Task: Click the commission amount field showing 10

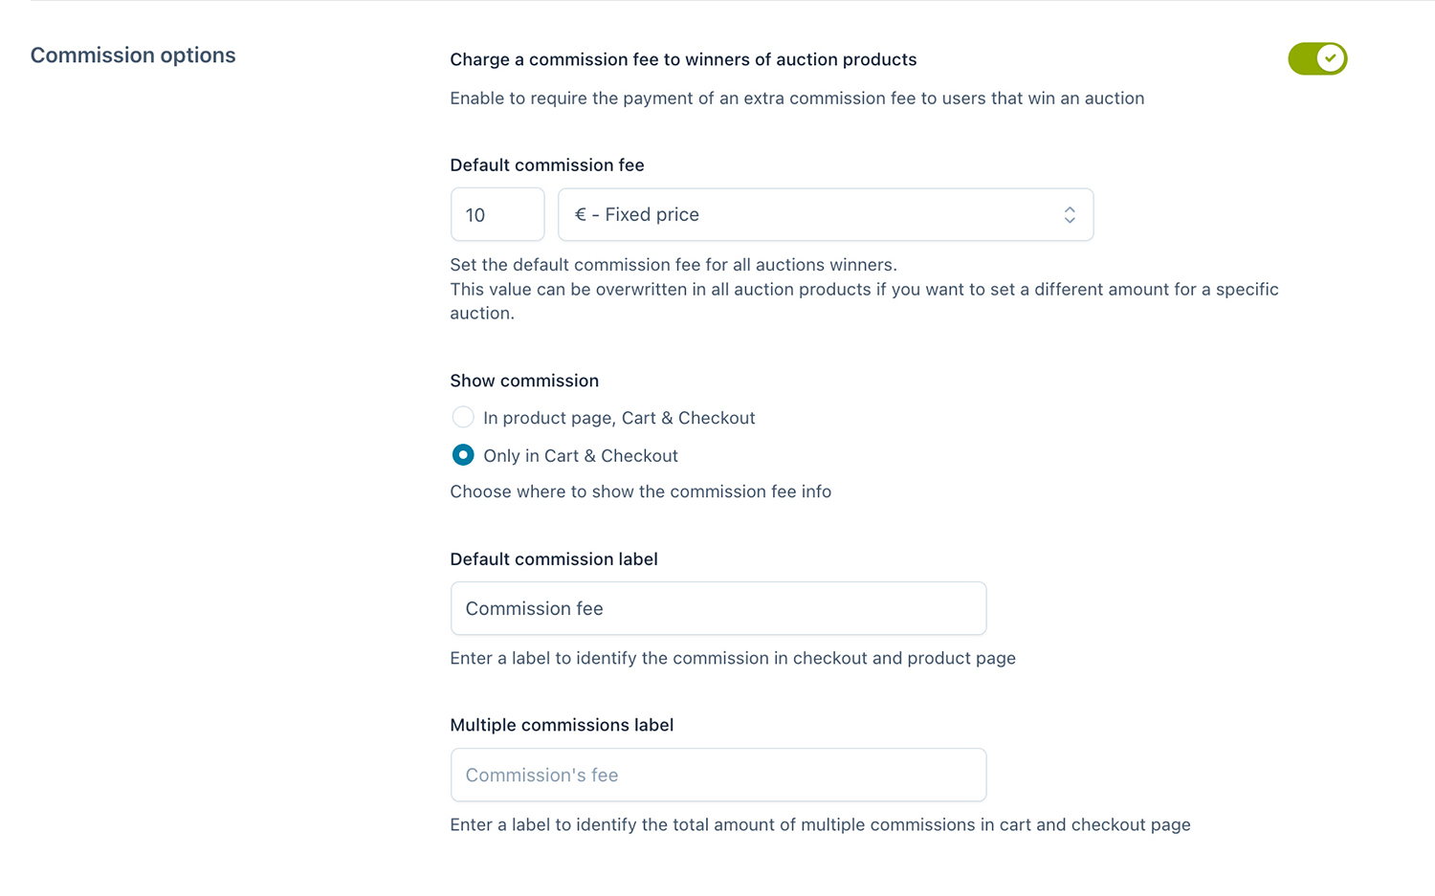Action: 497,214
